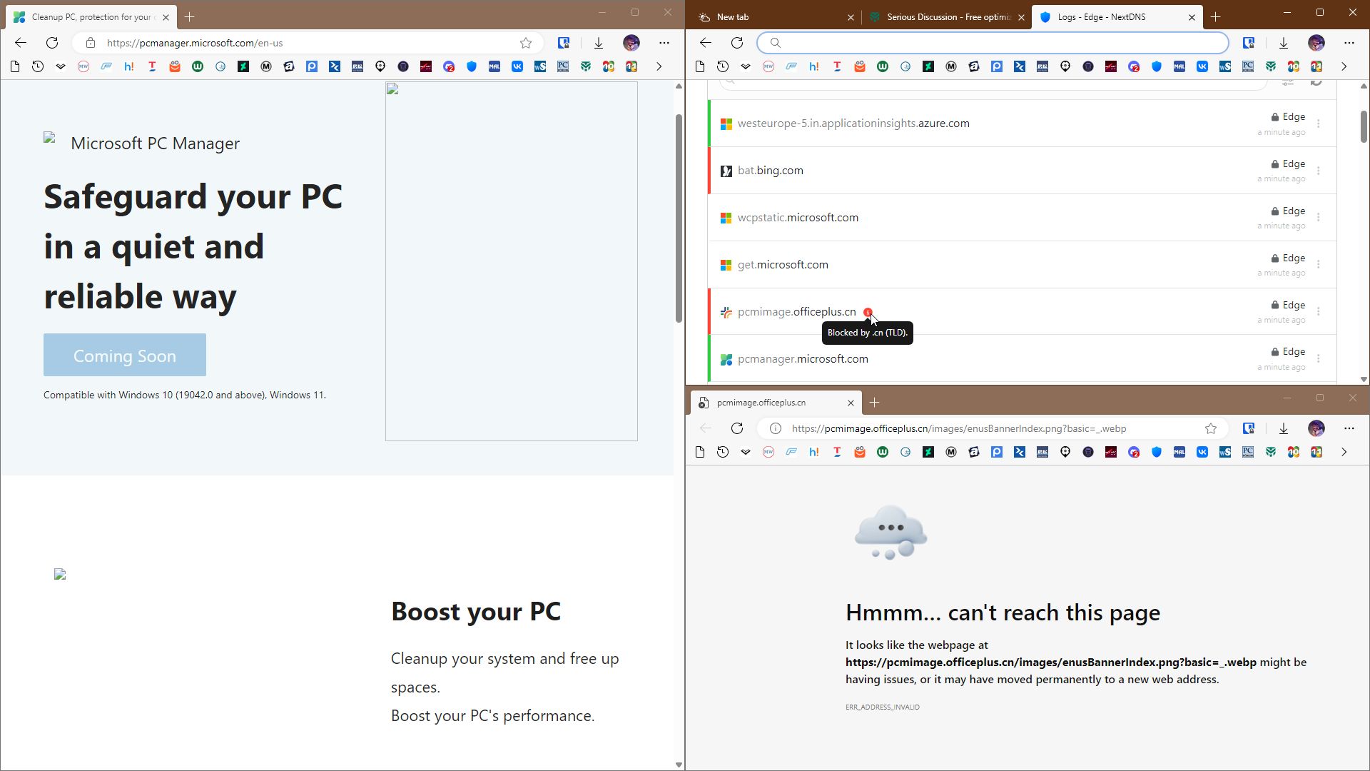
Task: Click VK bookmark in the NextDNS window's favorites bar
Action: (x=1202, y=66)
